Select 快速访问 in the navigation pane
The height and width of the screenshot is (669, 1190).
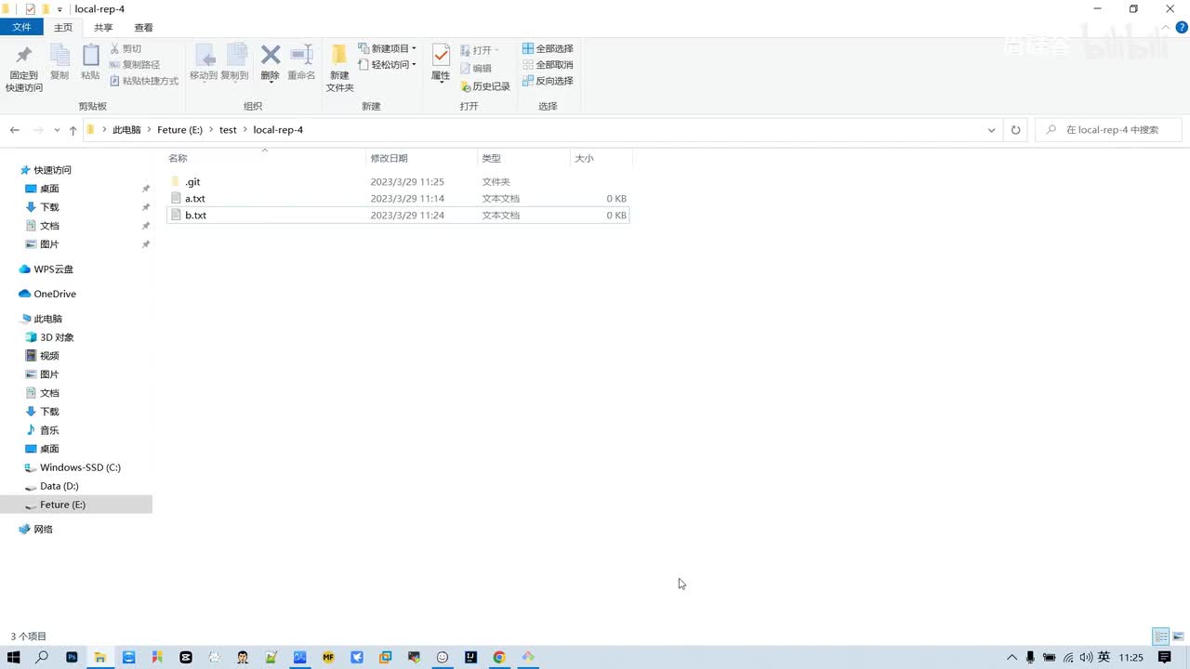click(52, 170)
